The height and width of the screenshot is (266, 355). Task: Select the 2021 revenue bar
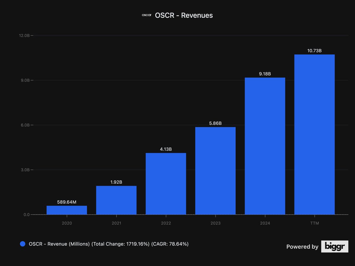pos(116,200)
